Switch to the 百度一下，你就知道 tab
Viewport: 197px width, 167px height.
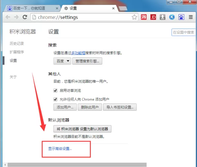pyautogui.click(x=32, y=9)
